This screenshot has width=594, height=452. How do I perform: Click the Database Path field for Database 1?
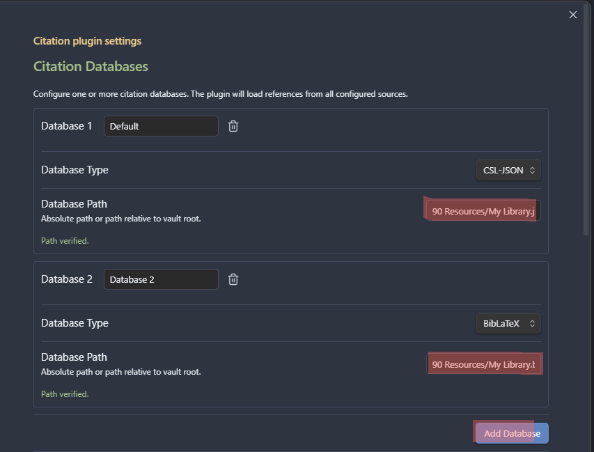(482, 210)
